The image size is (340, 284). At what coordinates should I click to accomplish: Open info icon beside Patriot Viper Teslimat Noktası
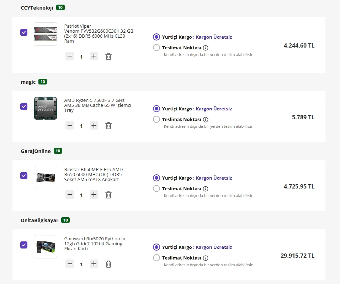coord(206,48)
